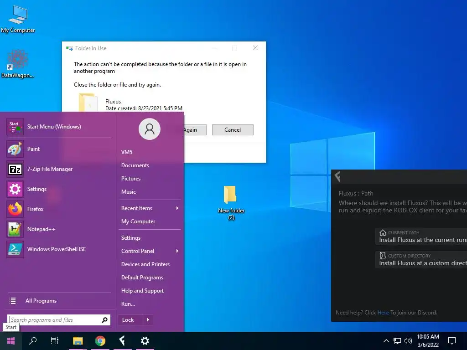The height and width of the screenshot is (350, 467).
Task: Open Pictures from the Start menu
Action: click(131, 179)
